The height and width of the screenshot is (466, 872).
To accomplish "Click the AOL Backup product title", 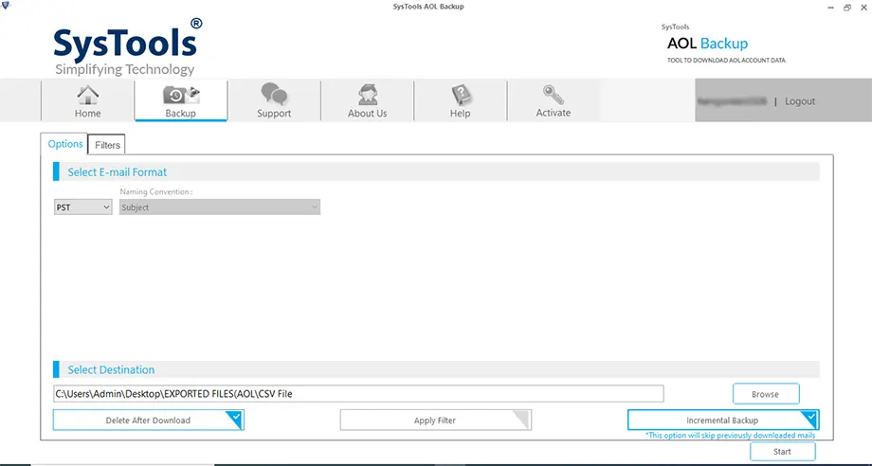I will coord(707,44).
